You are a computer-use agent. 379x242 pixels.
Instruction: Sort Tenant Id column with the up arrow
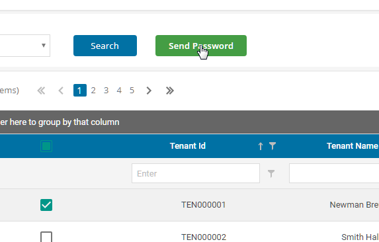pyautogui.click(x=261, y=146)
